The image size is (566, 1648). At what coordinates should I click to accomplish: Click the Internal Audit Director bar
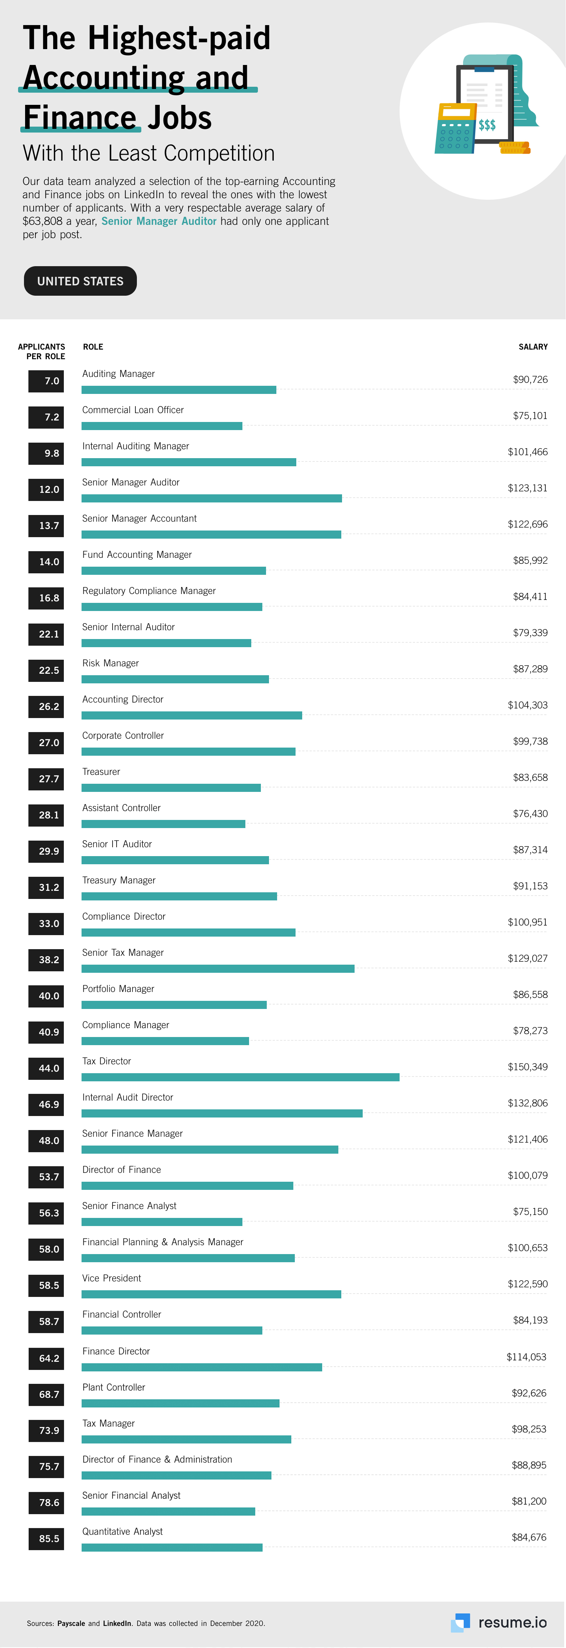(222, 1114)
